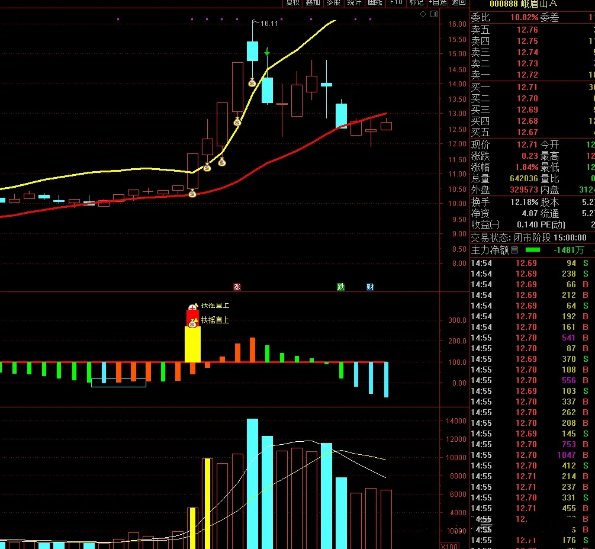Select the 多股 multi-stock view
The width and height of the screenshot is (595, 549).
point(333,3)
